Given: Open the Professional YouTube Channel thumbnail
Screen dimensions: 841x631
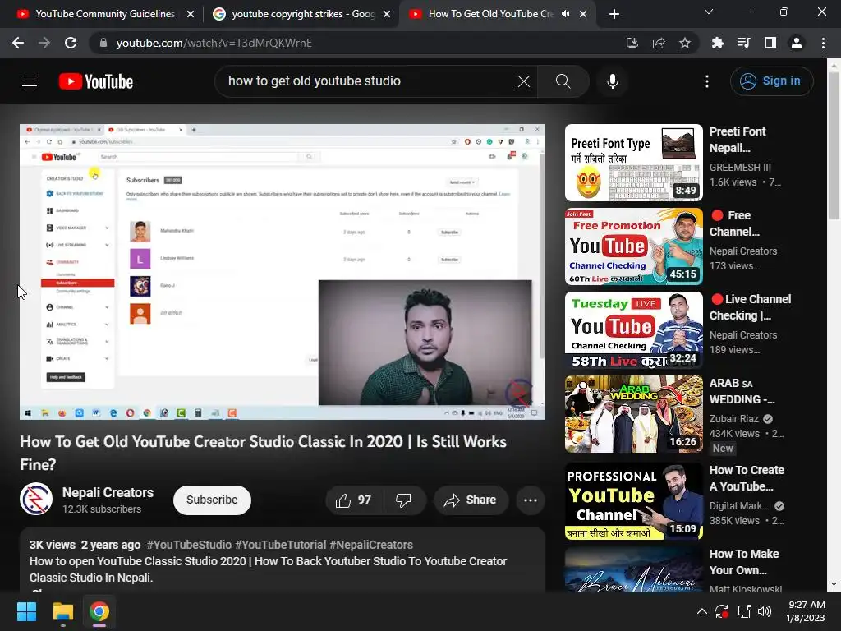Looking at the screenshot, I should [x=633, y=501].
